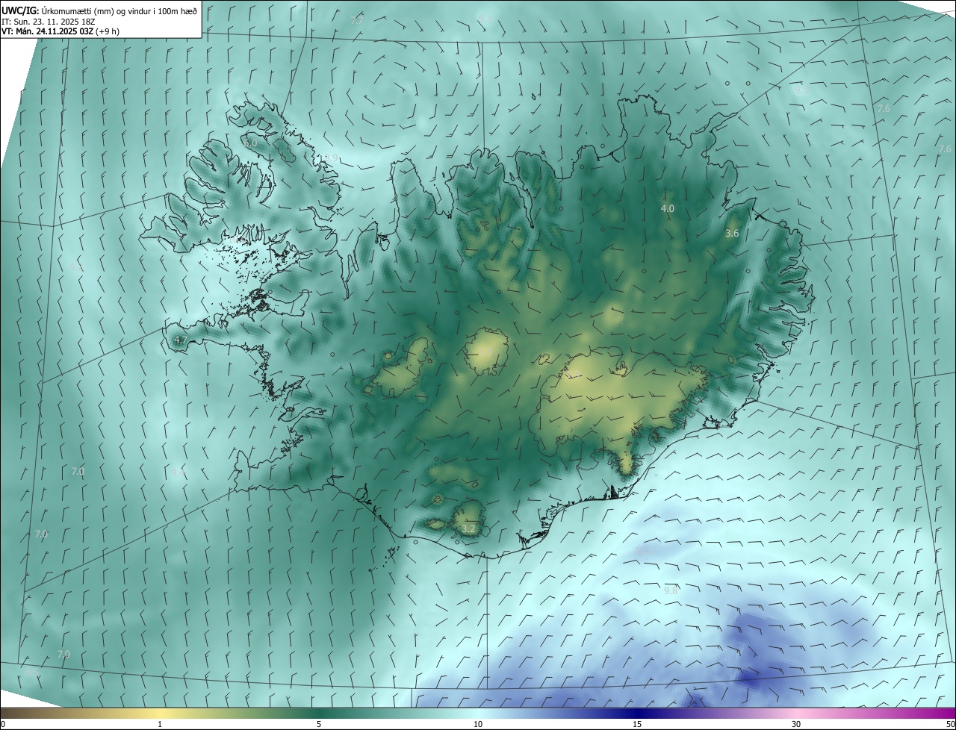Click the color scale tick label '50'
956x730 pixels.
[x=950, y=725]
